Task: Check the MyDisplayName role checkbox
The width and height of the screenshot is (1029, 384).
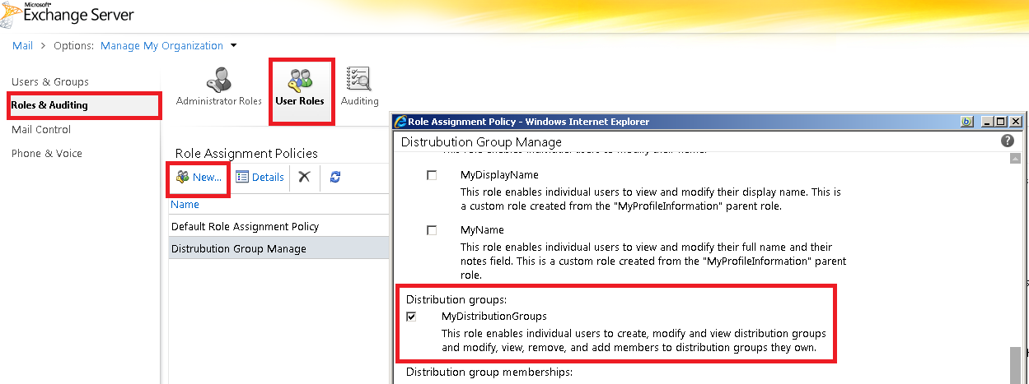Action: click(x=432, y=176)
